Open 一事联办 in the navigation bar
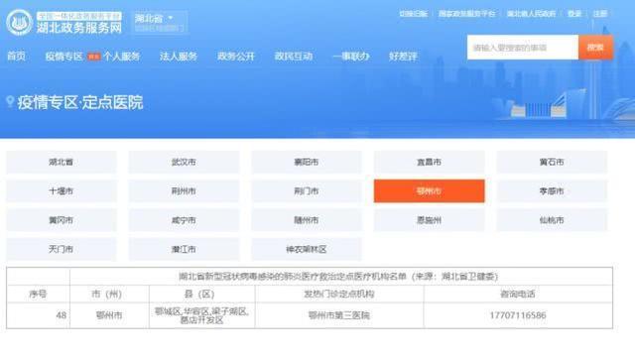Screen dimensions: 635x357 tap(350, 57)
